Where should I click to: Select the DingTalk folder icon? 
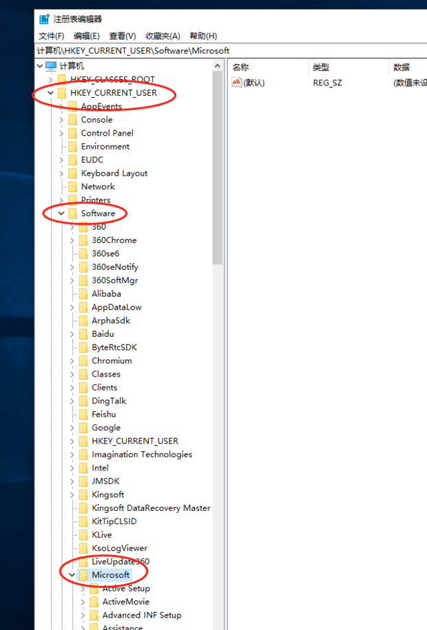pos(83,401)
